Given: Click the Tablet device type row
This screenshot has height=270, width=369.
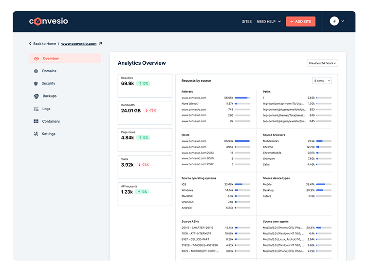Looking at the screenshot, I should pyautogui.click(x=297, y=196).
